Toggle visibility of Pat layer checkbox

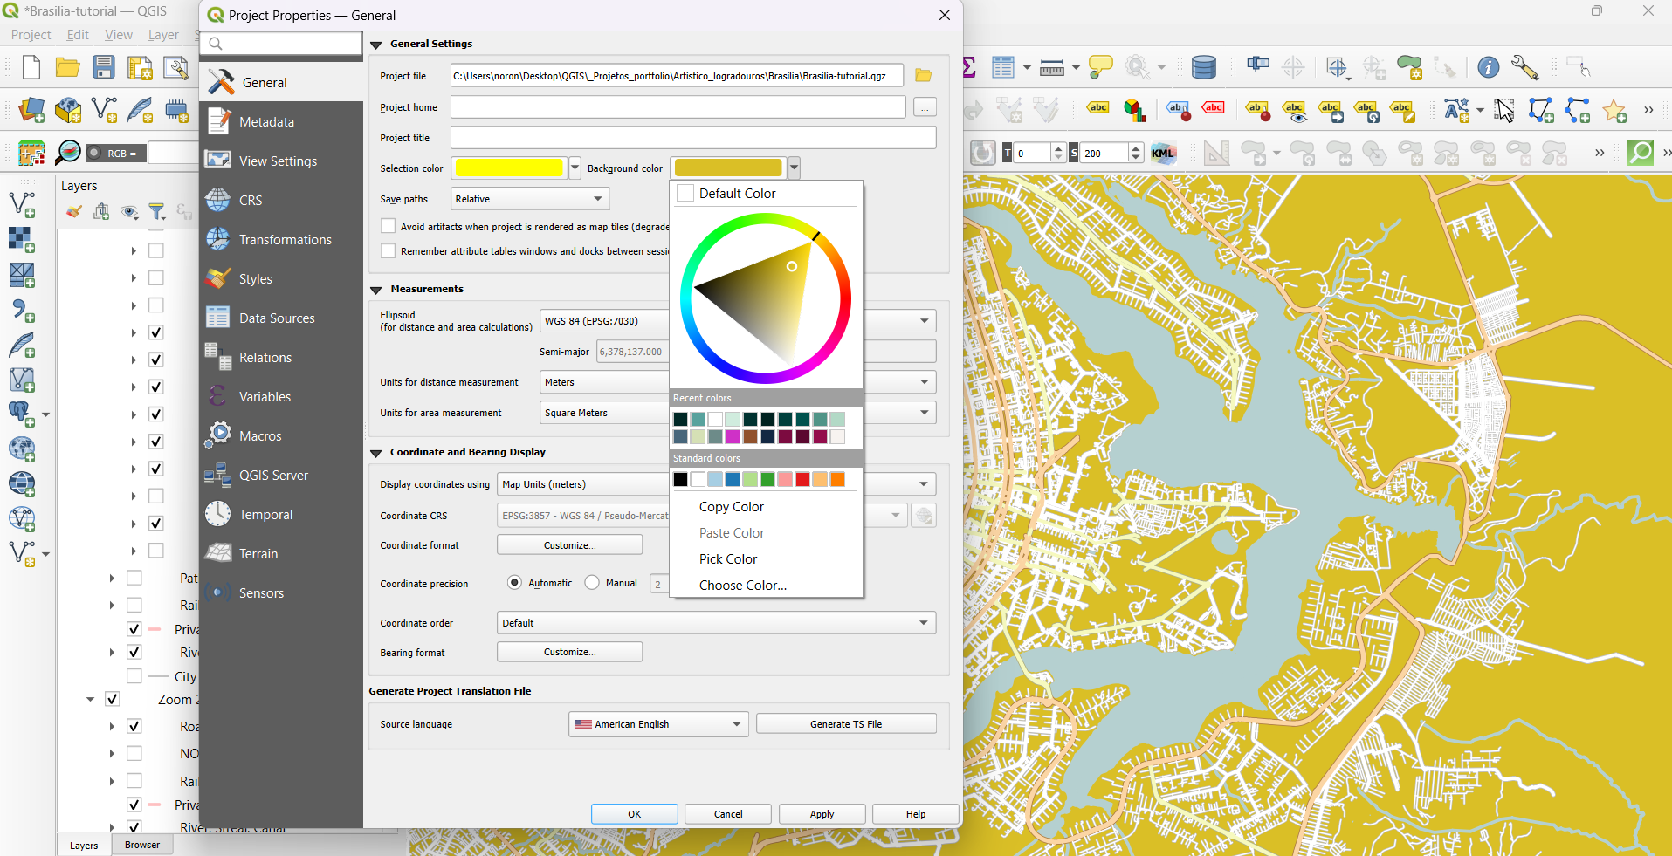134,578
